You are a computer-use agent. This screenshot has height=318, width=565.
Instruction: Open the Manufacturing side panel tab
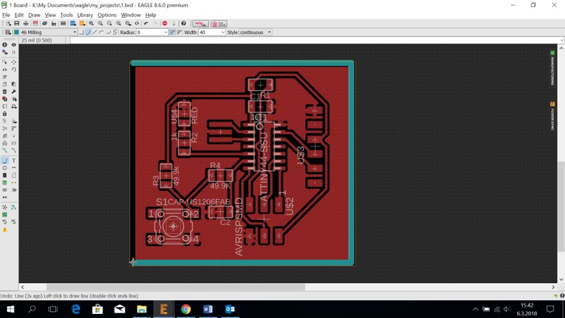point(552,68)
